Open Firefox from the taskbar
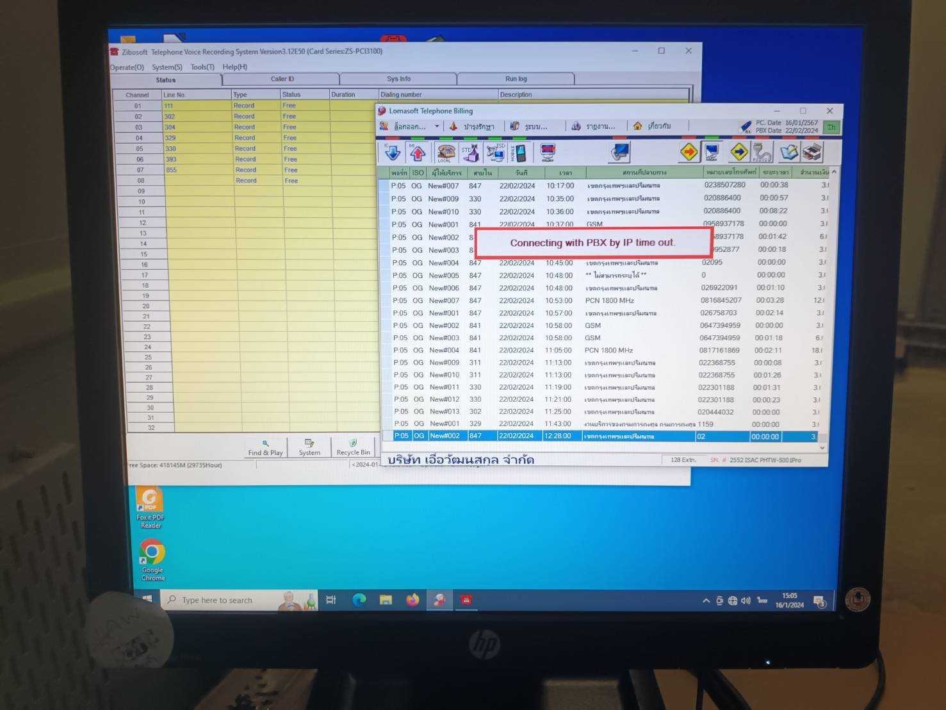Screen dimensions: 946x710 tap(412, 600)
